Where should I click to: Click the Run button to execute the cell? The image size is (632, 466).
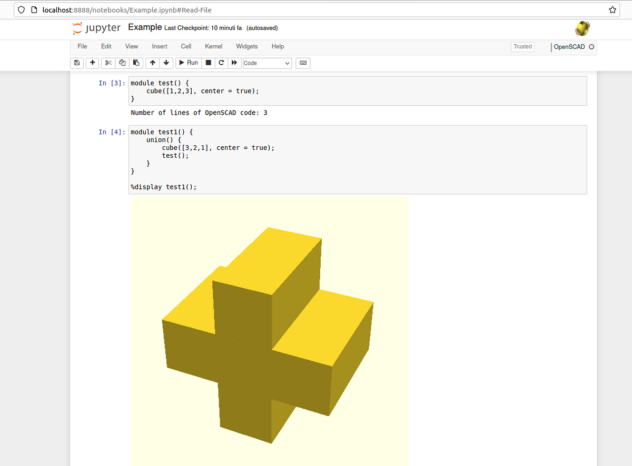(188, 63)
